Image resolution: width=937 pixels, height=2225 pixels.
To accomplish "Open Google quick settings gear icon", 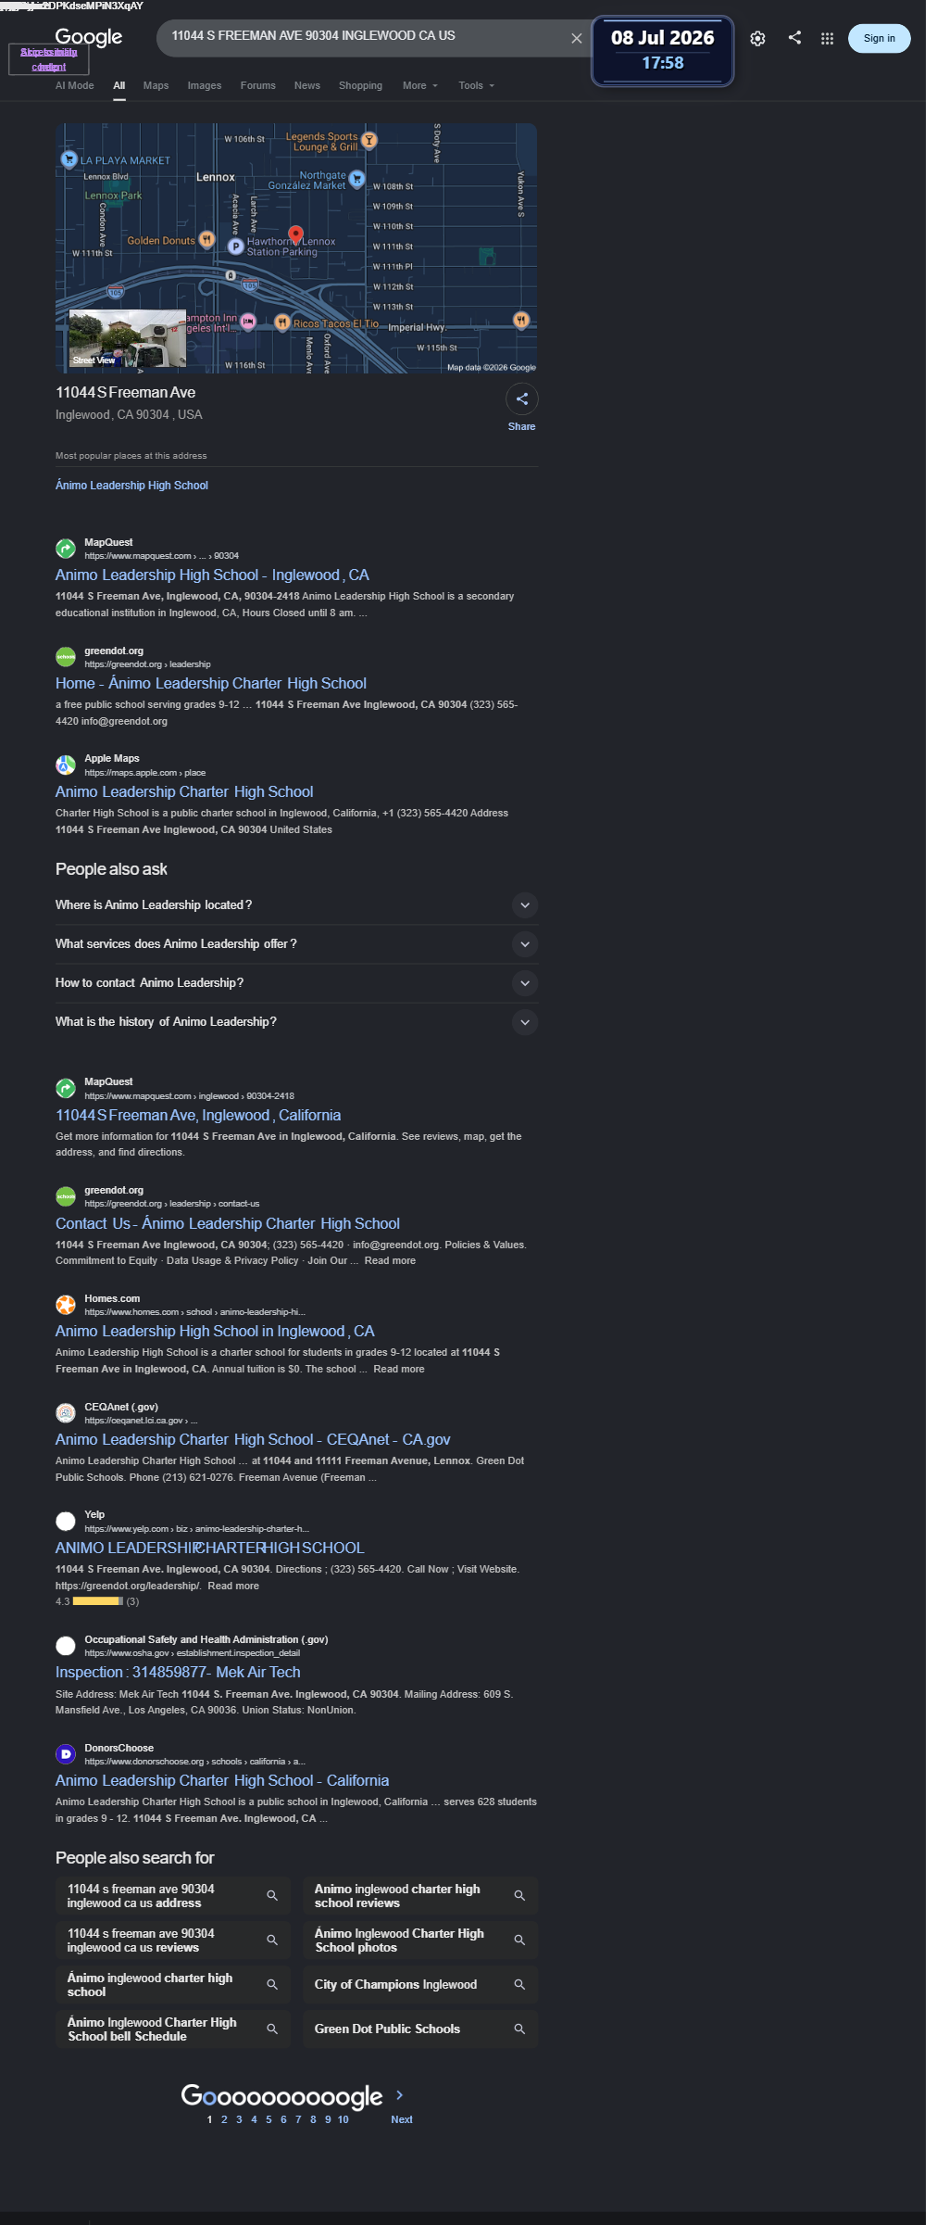I will [x=757, y=38].
